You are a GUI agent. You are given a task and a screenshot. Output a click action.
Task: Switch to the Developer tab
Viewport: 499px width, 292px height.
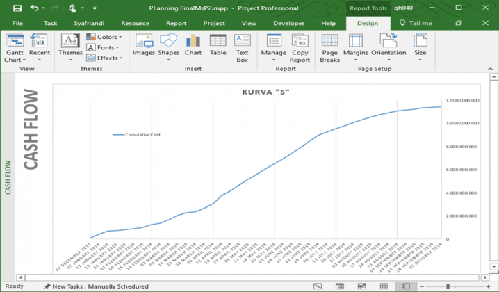tap(288, 23)
